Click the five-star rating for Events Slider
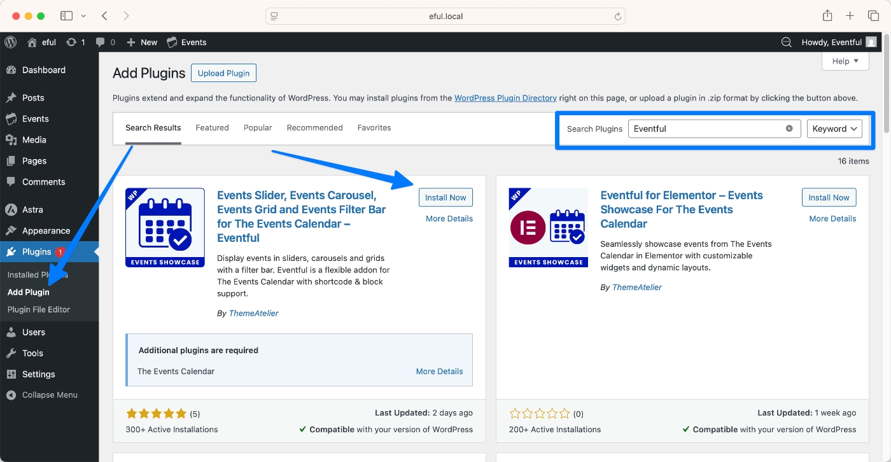Screen dimensions: 891x462 point(157,414)
